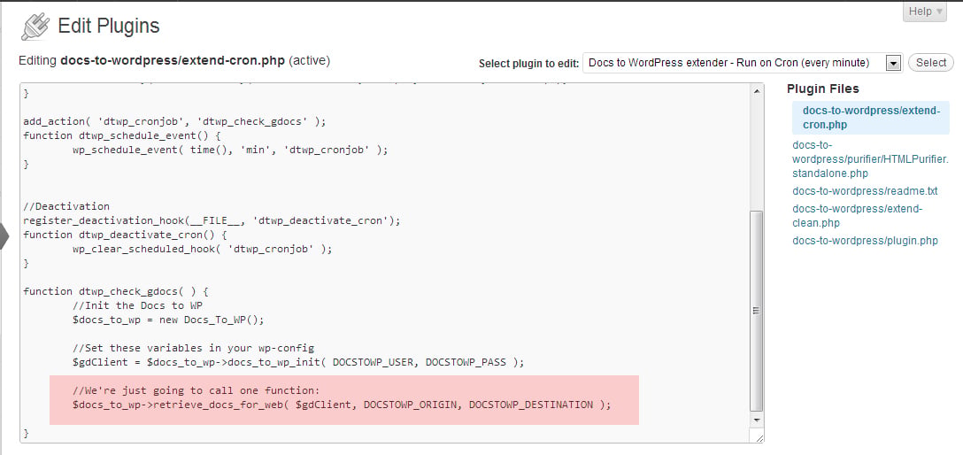Click the '$gdClient = ' docs_to_wp_init line

click(298, 362)
